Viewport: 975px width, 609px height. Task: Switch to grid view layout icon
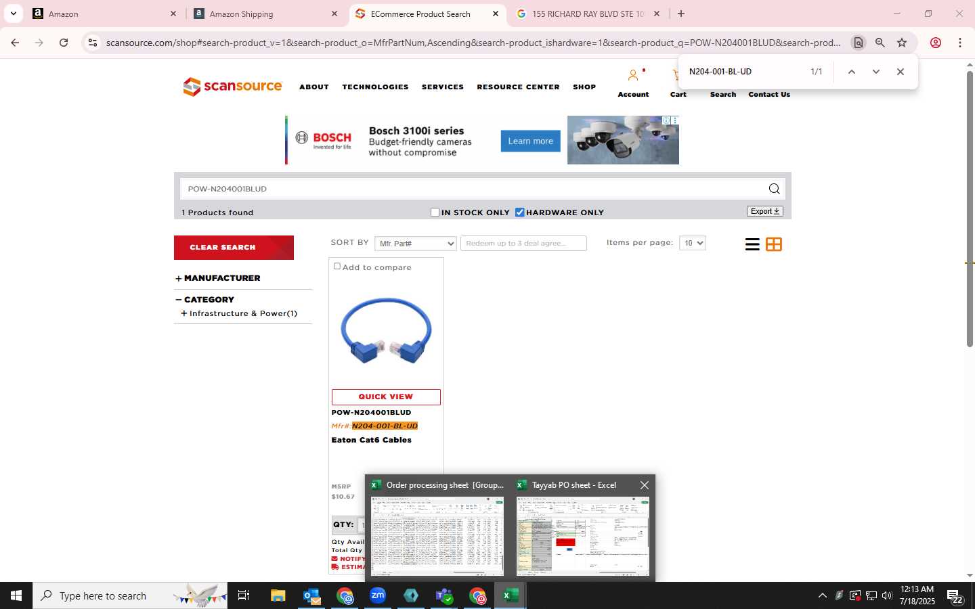point(774,244)
